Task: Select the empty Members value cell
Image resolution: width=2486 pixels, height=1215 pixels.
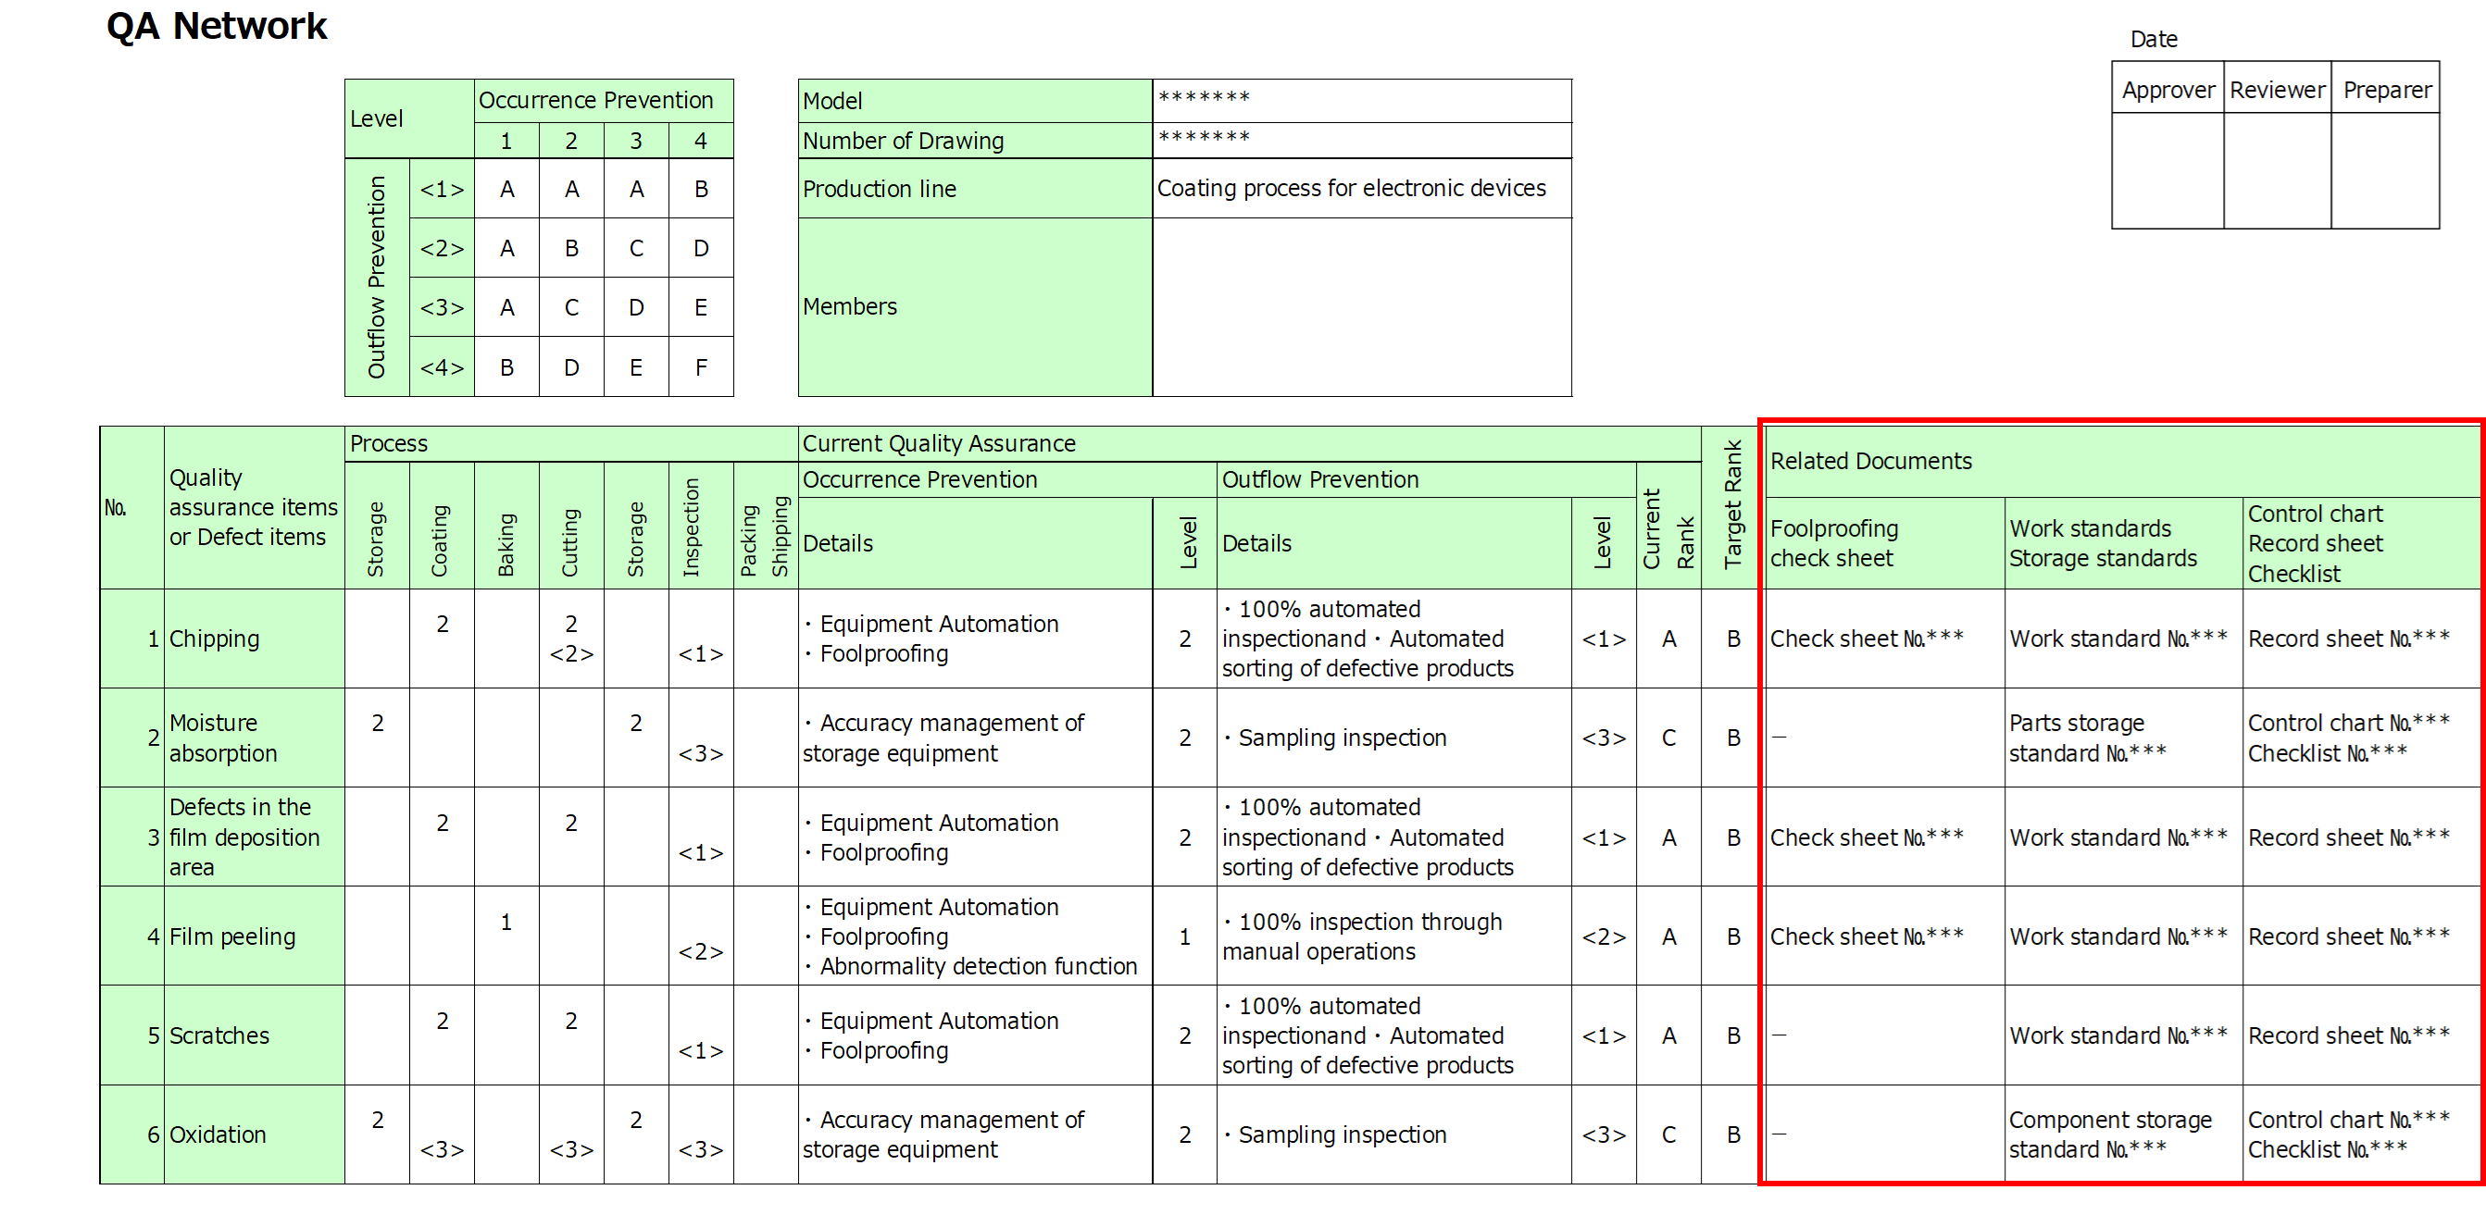Action: [x=1362, y=306]
